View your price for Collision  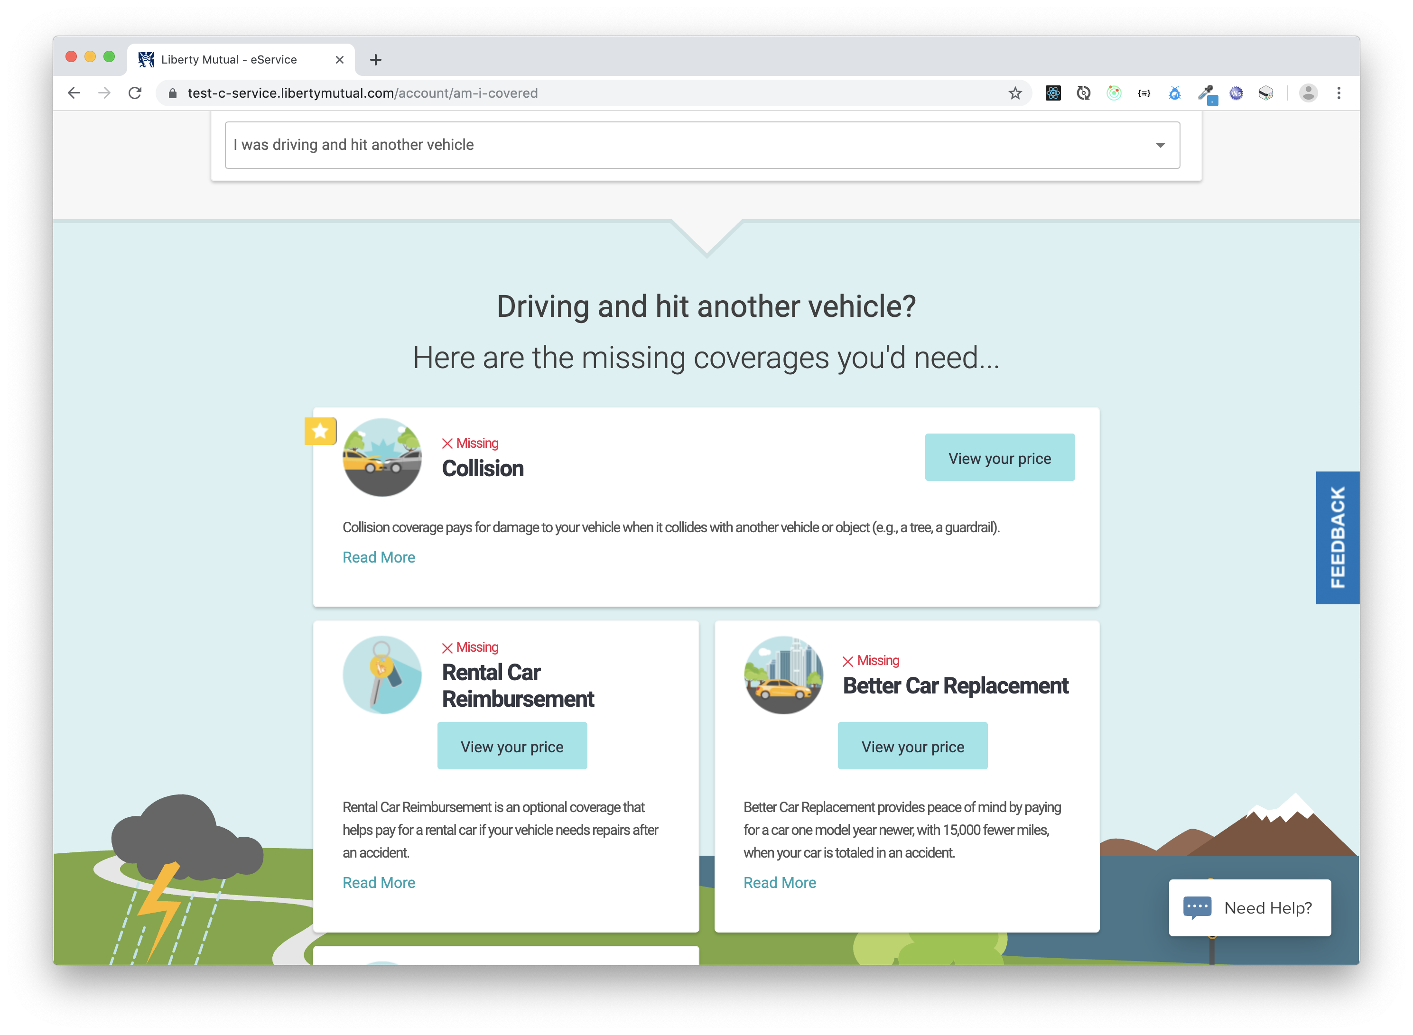point(999,458)
